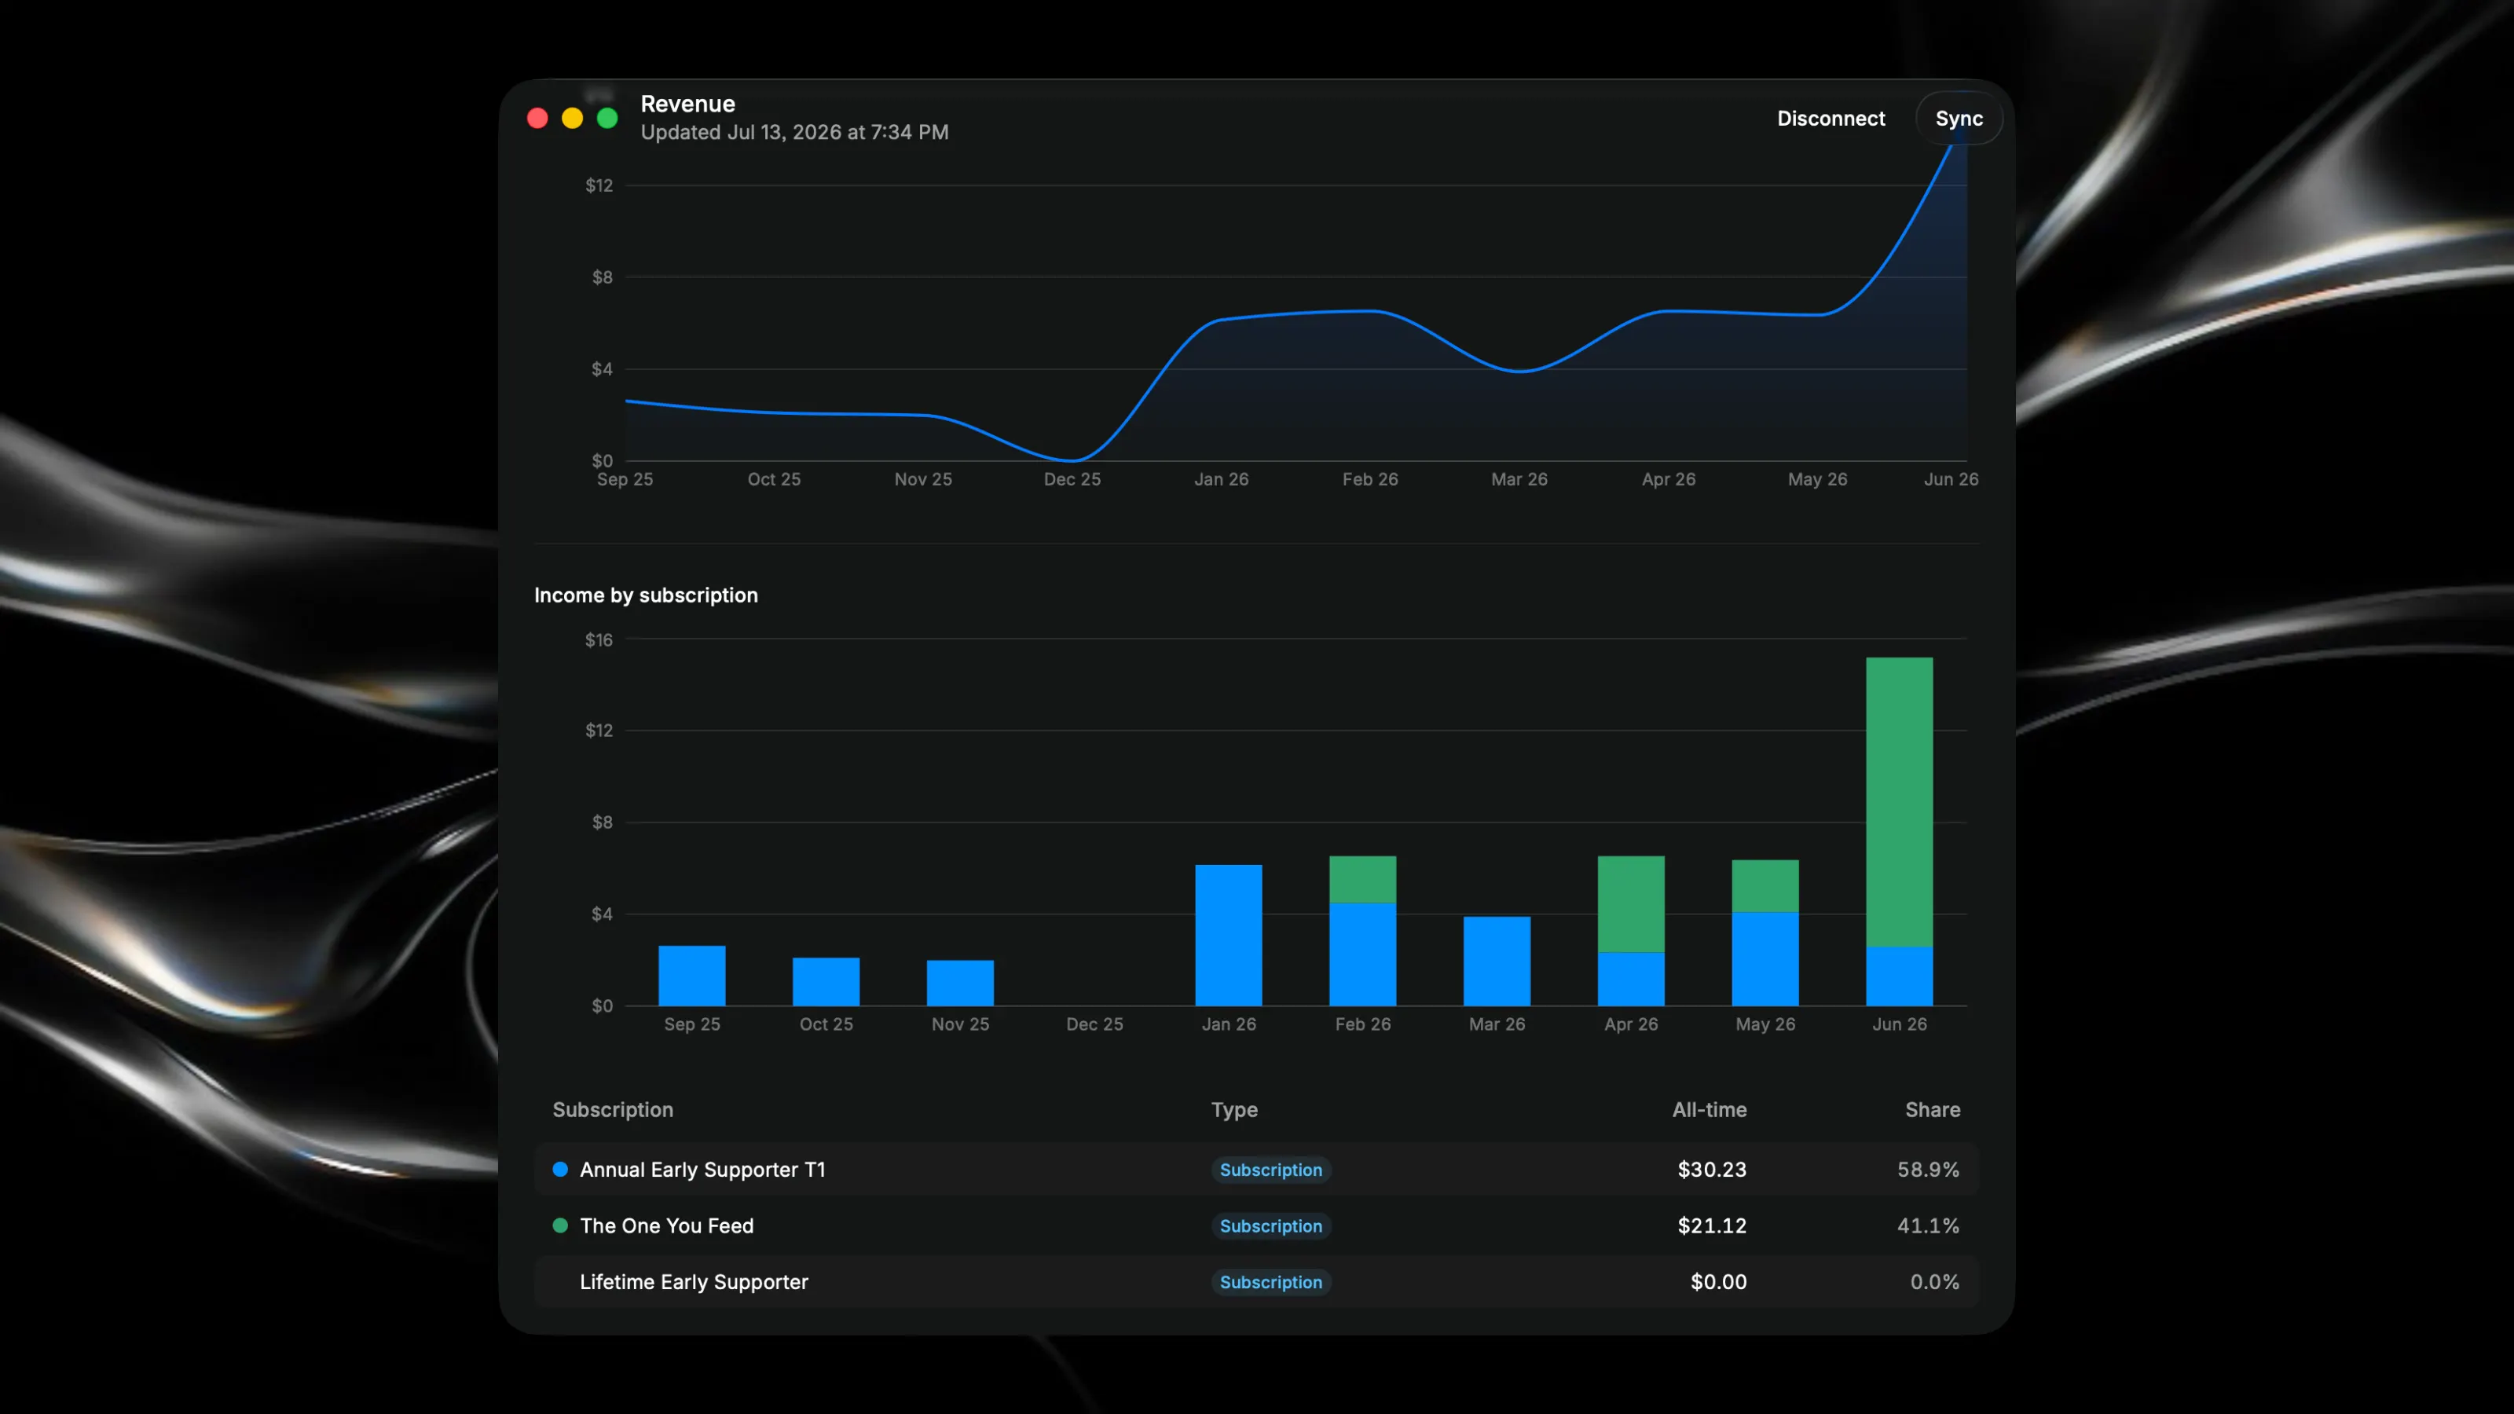Click the green The One You Feed dot
The width and height of the screenshot is (2514, 1414).
560,1225
